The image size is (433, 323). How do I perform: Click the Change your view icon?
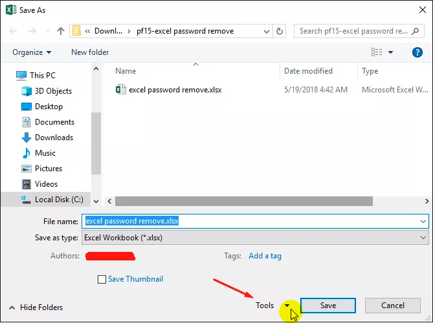click(x=377, y=52)
